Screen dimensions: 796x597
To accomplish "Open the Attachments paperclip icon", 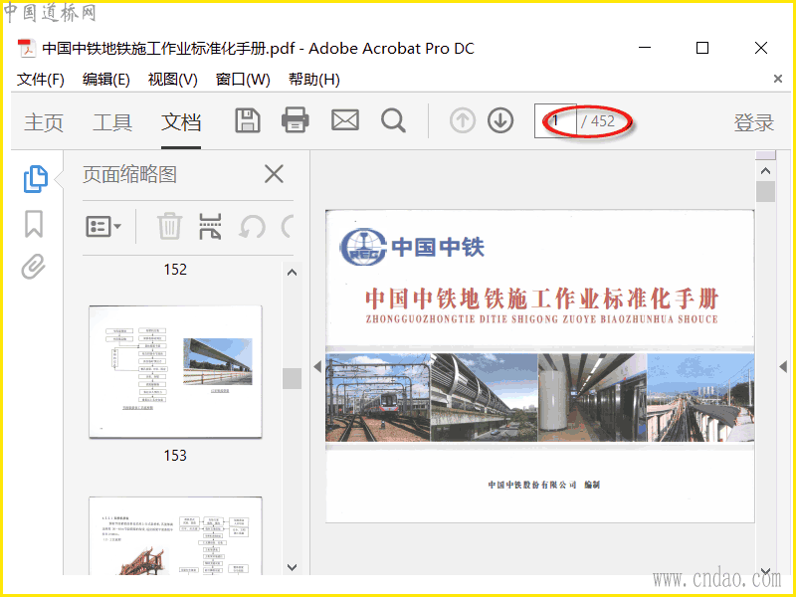I will pyautogui.click(x=34, y=267).
